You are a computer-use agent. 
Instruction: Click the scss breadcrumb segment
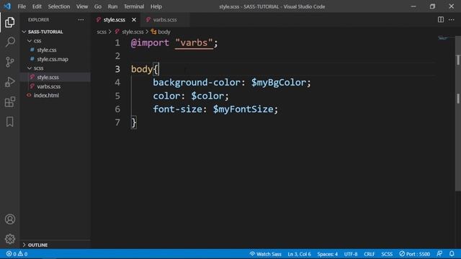(x=102, y=32)
